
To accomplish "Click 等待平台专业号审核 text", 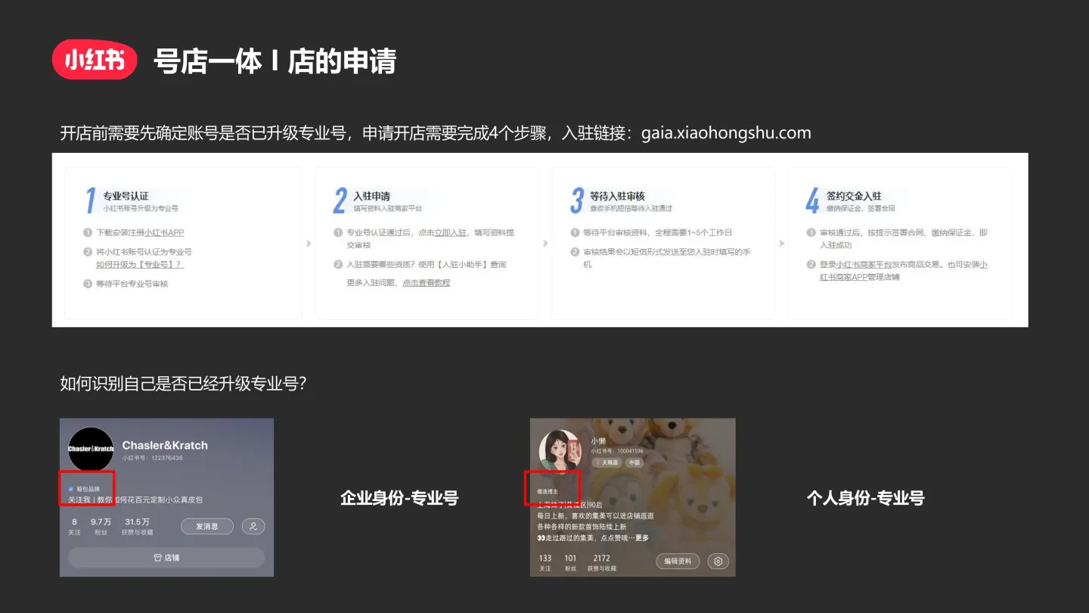I will pyautogui.click(x=132, y=284).
